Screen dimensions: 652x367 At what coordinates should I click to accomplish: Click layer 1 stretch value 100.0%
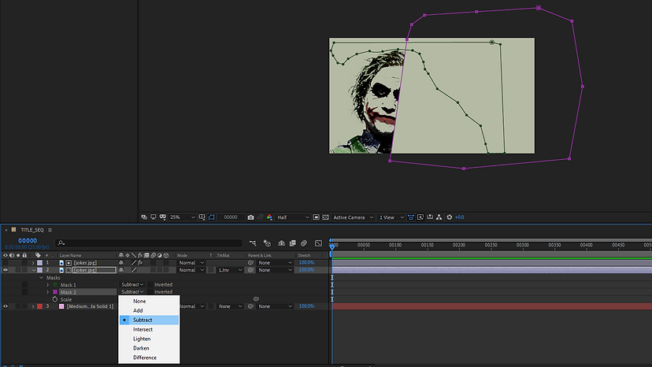(306, 263)
